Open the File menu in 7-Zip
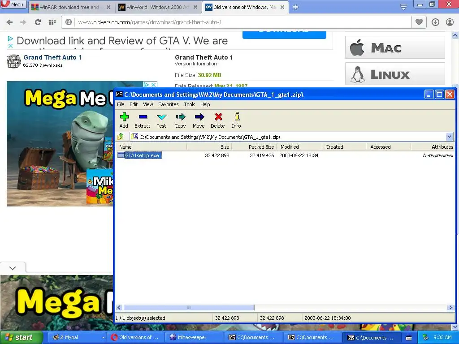This screenshot has width=459, height=344. [x=121, y=104]
